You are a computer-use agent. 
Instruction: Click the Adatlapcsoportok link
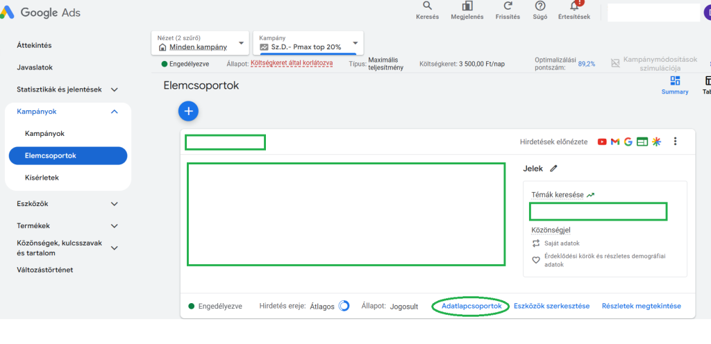pyautogui.click(x=471, y=307)
